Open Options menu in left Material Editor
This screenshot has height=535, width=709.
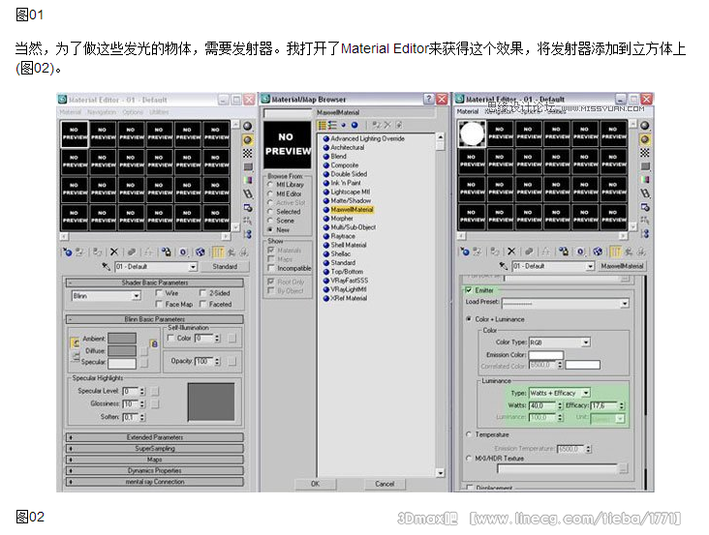[133, 111]
